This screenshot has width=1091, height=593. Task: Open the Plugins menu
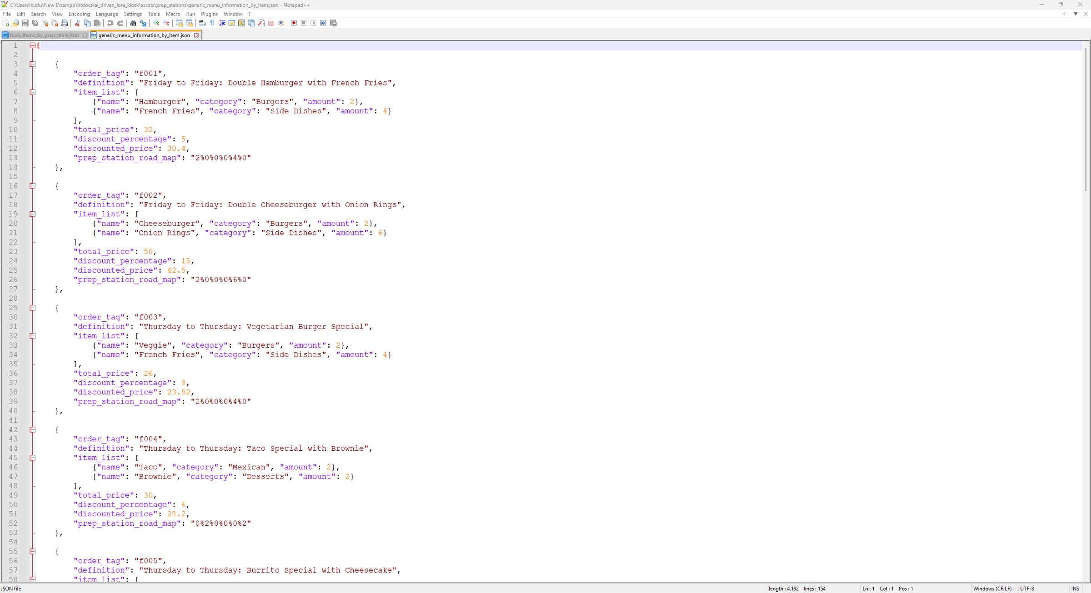pyautogui.click(x=210, y=14)
